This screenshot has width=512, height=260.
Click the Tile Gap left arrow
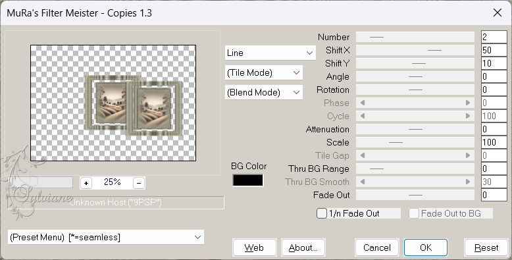point(363,155)
